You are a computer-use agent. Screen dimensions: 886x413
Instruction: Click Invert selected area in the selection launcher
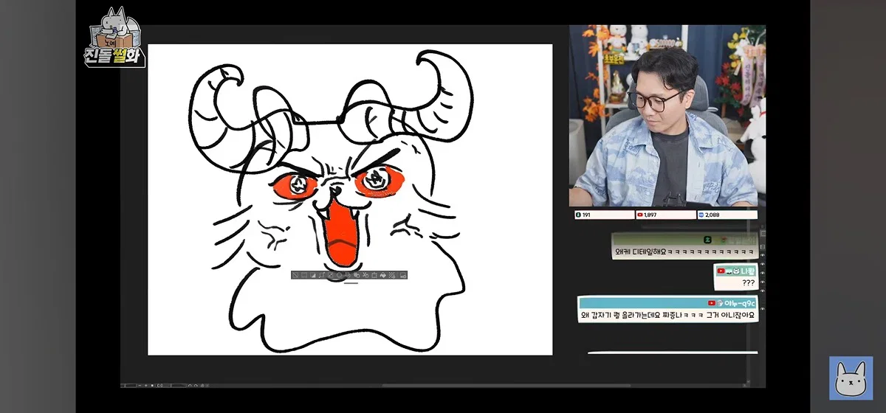coord(313,275)
